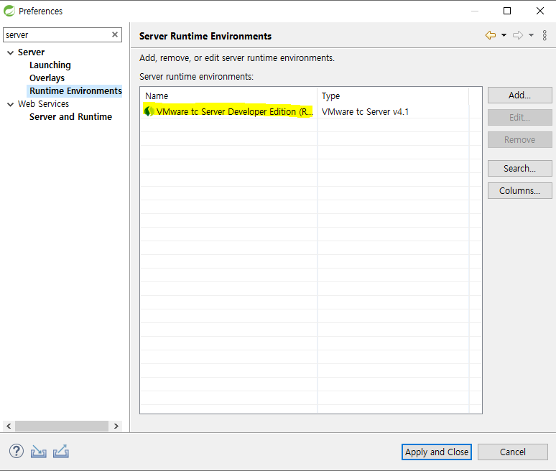The height and width of the screenshot is (471, 556).
Task: Click the export preferences icon
Action: coord(61,451)
